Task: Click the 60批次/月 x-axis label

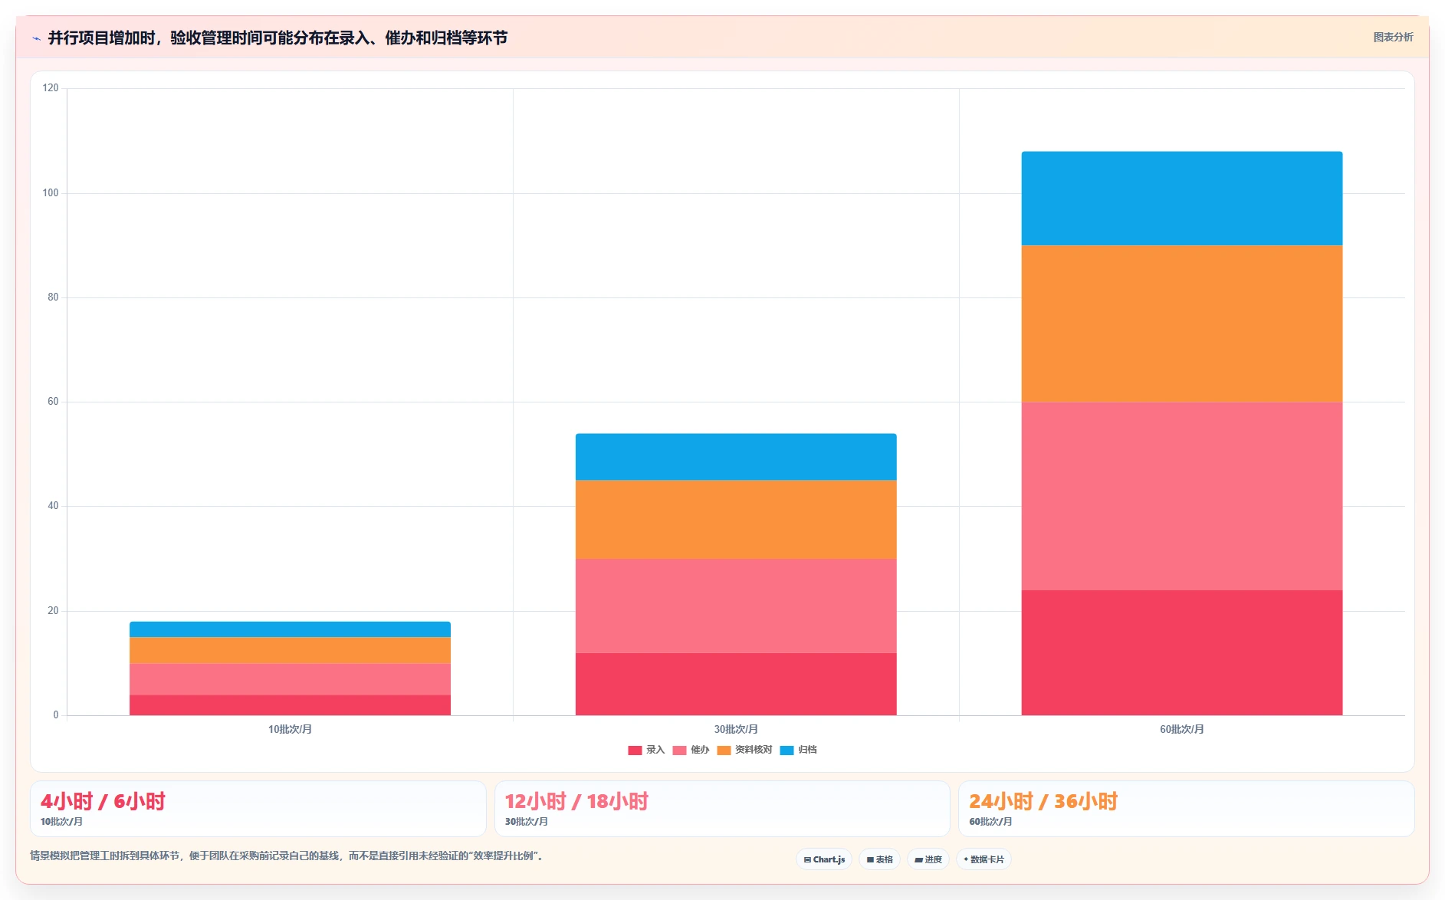Action: pyautogui.click(x=1181, y=729)
